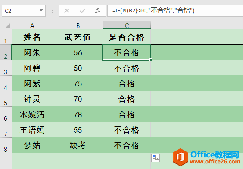Select the cell with value 56
This screenshot has width=243, height=169.
pos(78,52)
